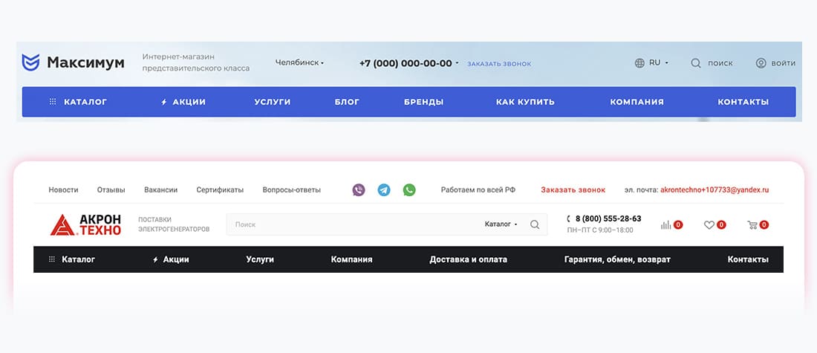Image resolution: width=817 pixels, height=353 pixels.
Task: Open favorites via the heart icon
Action: [709, 224]
